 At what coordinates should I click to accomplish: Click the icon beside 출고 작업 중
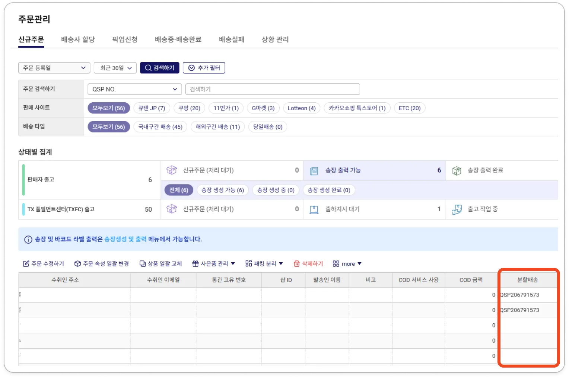tap(457, 209)
